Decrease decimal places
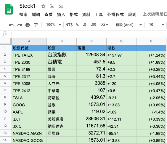Screen dimensions: 167x144 (x=85, y=25)
